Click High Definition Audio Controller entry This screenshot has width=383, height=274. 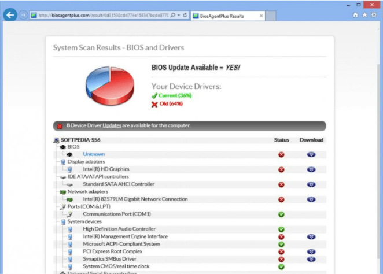coord(119,229)
